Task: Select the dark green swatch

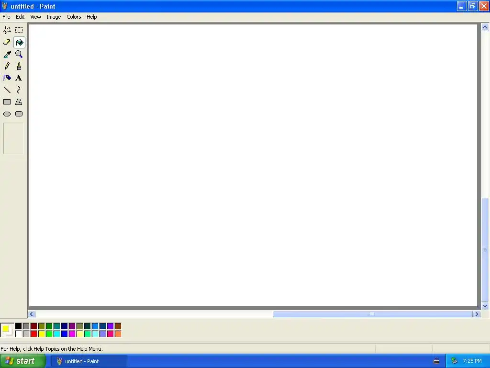Action: [x=49, y=326]
